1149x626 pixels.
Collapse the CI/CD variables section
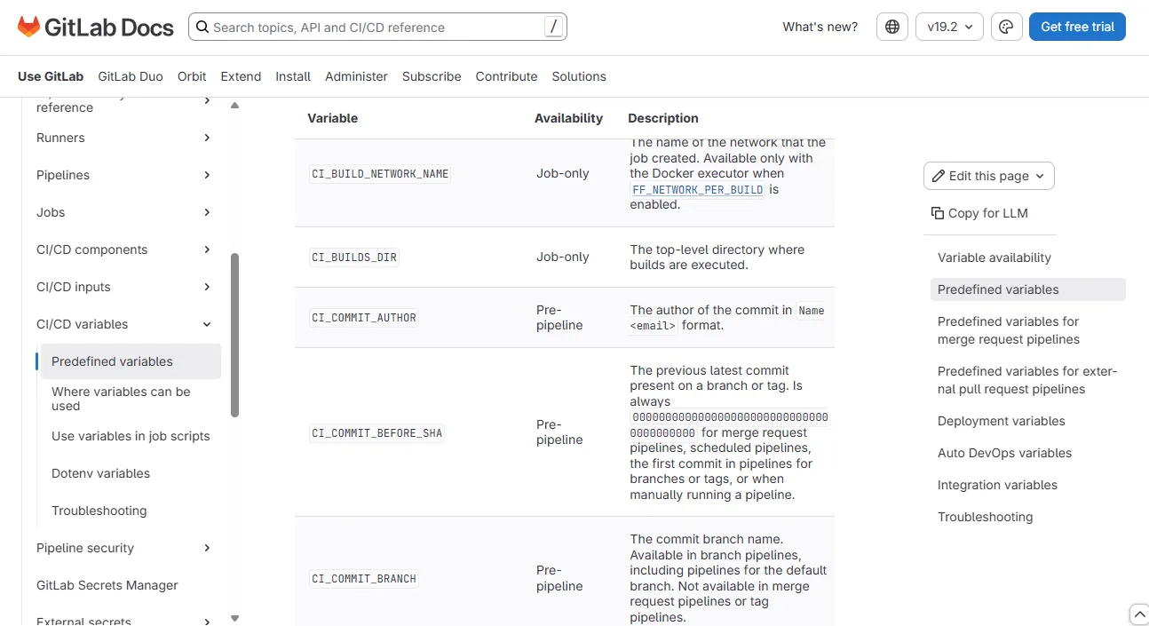point(207,324)
